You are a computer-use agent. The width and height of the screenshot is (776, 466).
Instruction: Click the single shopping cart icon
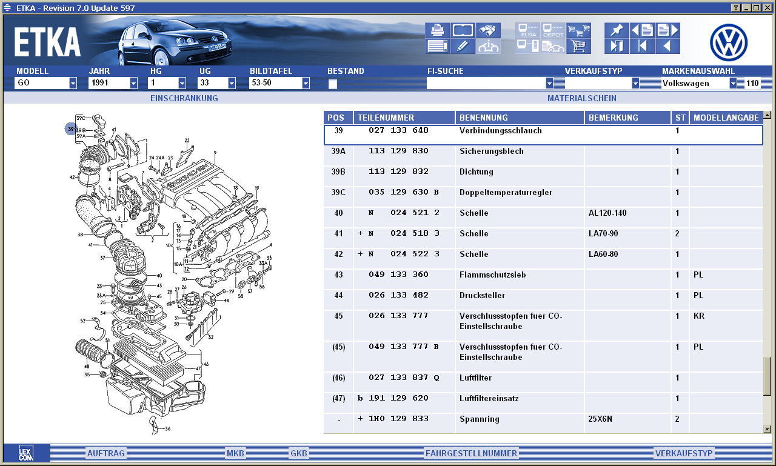[x=578, y=46]
